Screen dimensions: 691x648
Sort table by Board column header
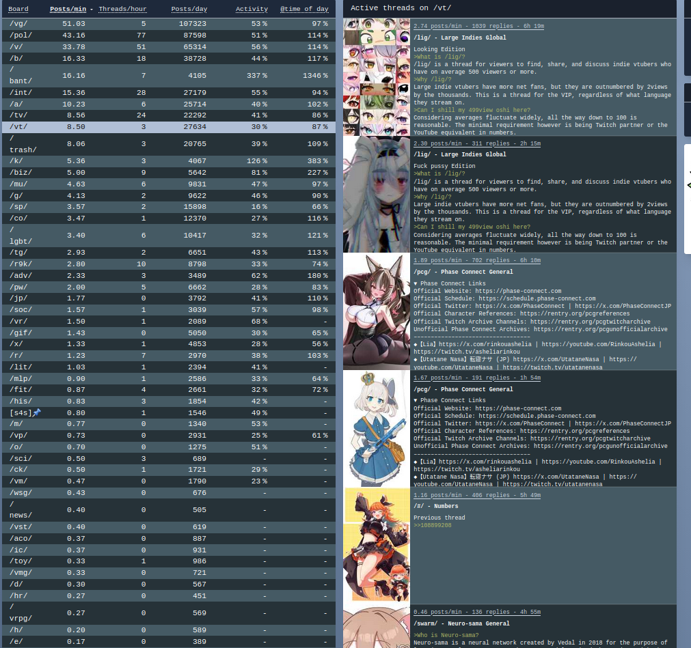18,9
